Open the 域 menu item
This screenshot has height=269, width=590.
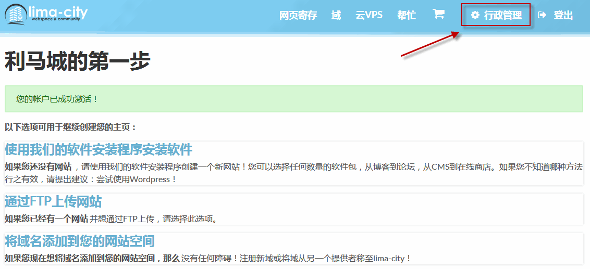point(336,15)
